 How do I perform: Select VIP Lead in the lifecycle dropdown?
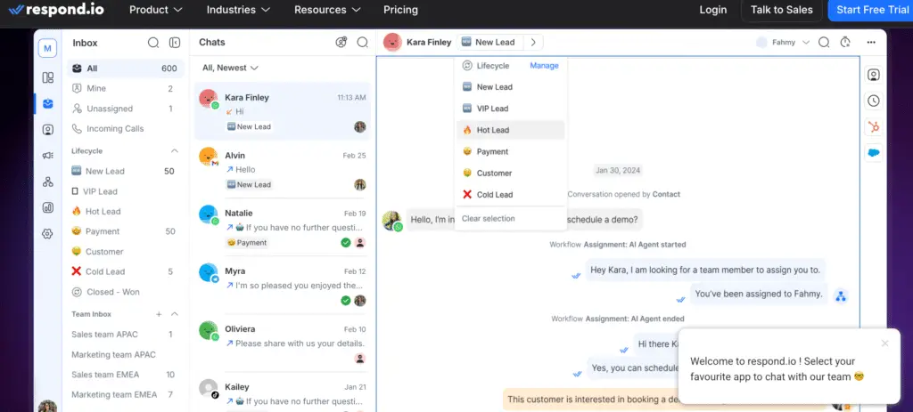[510, 109]
